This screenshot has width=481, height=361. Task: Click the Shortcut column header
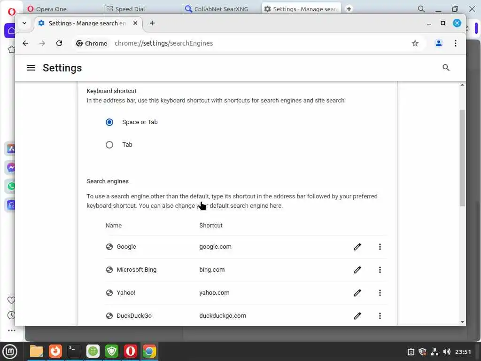pyautogui.click(x=211, y=225)
